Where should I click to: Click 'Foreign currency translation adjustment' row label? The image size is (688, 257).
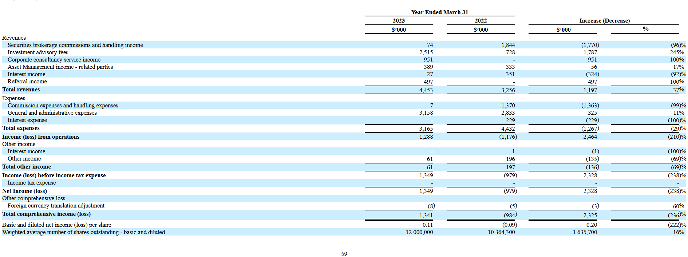pyautogui.click(x=56, y=206)
